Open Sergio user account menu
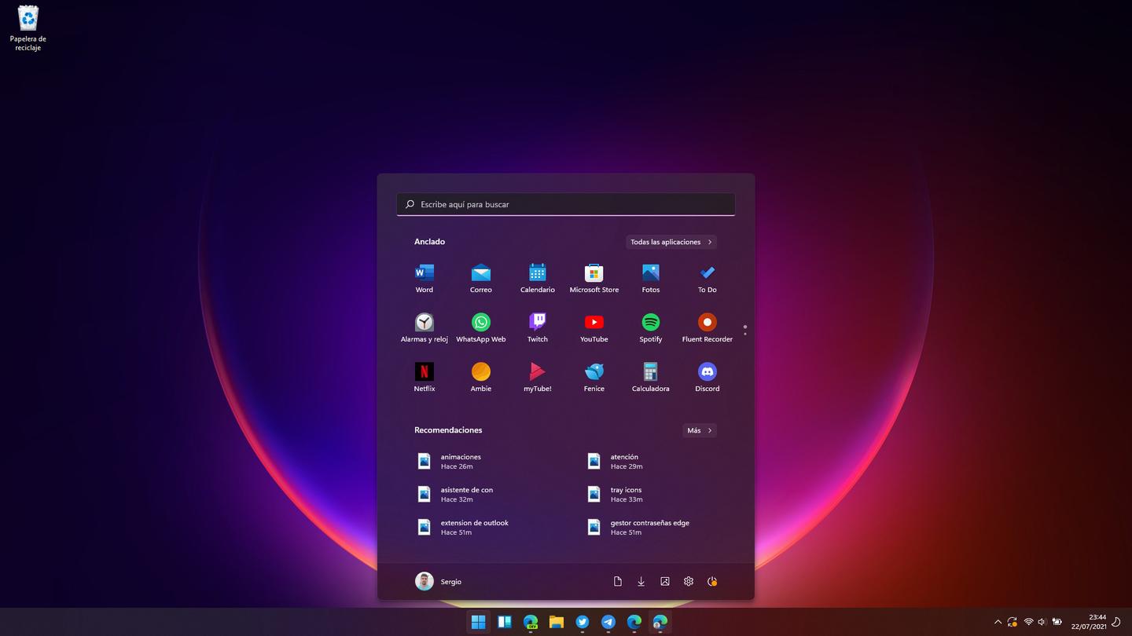The width and height of the screenshot is (1132, 636). (439, 582)
